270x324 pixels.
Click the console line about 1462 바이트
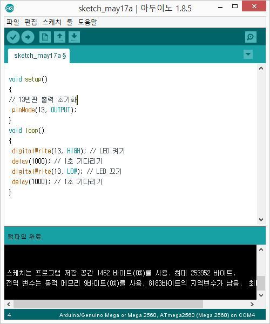[x=121, y=273]
